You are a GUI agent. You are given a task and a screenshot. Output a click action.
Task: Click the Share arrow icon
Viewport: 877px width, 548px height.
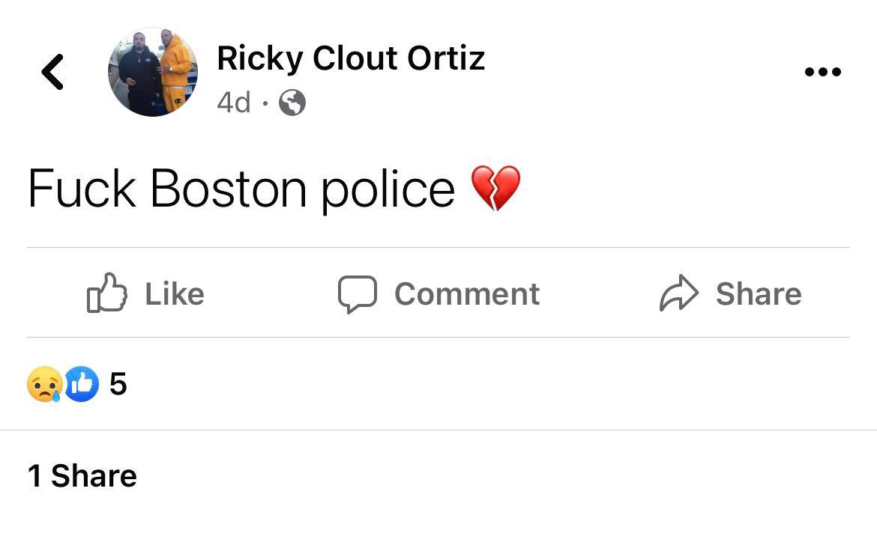tap(678, 293)
